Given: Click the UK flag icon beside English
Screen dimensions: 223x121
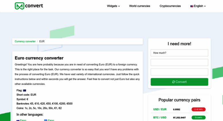Looking at the screenshot, I should click(x=192, y=6).
